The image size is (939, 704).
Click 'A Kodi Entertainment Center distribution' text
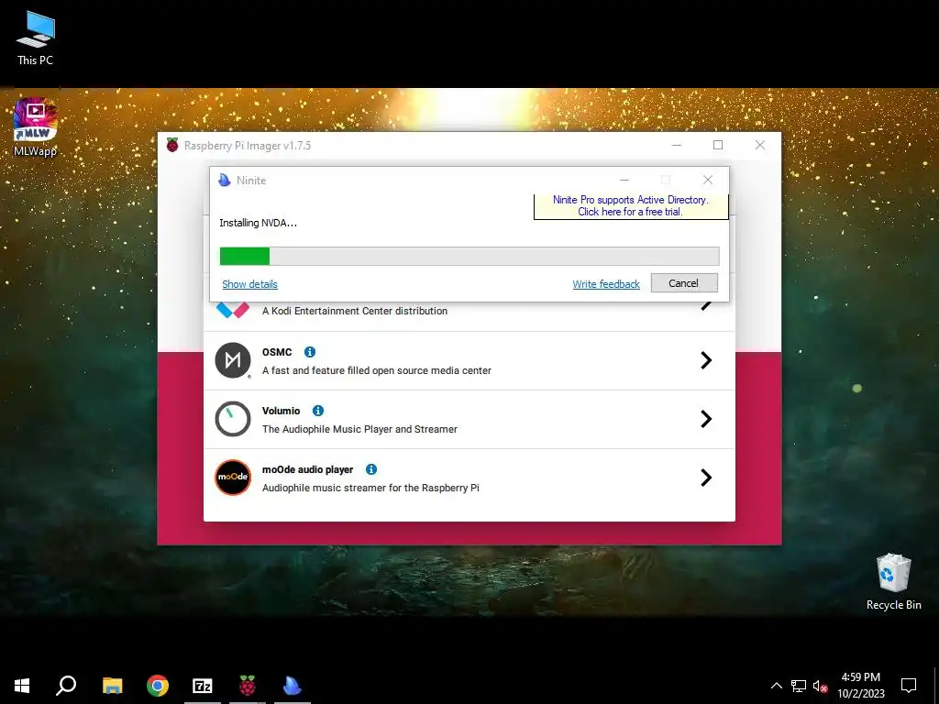355,311
